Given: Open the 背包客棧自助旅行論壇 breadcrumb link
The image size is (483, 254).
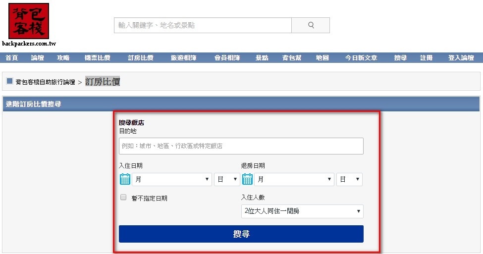Looking at the screenshot, I should 45,82.
